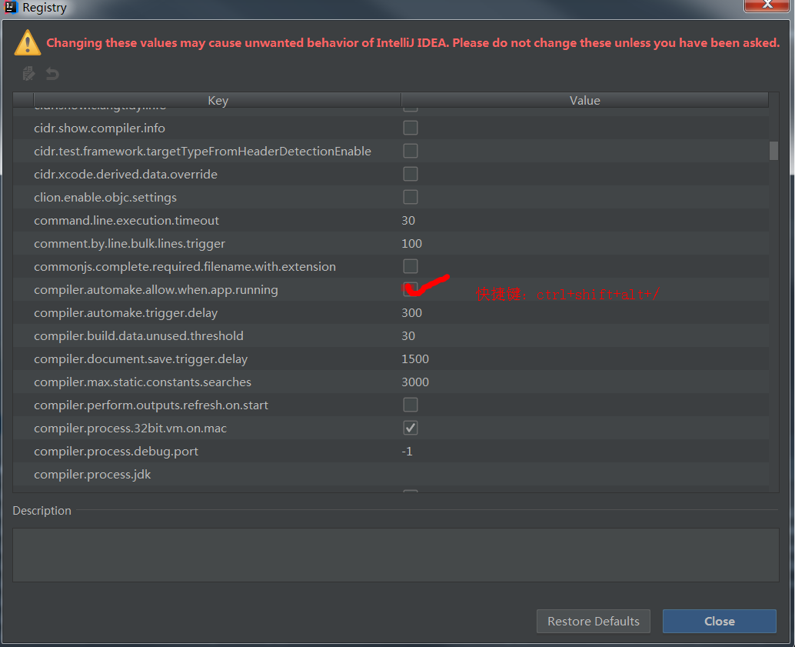Click the edit registry value icon
The image size is (795, 647).
click(28, 74)
